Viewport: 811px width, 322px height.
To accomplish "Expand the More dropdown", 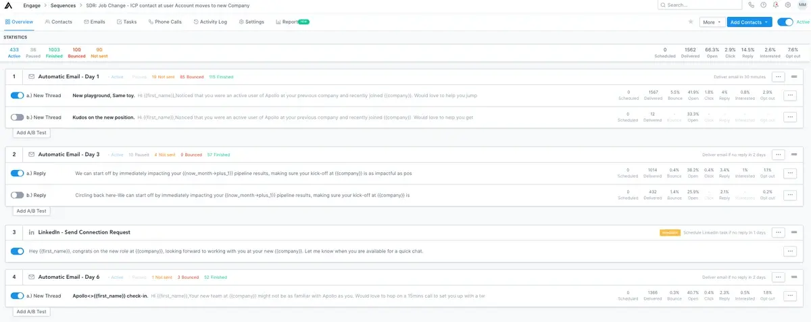I will tap(710, 22).
